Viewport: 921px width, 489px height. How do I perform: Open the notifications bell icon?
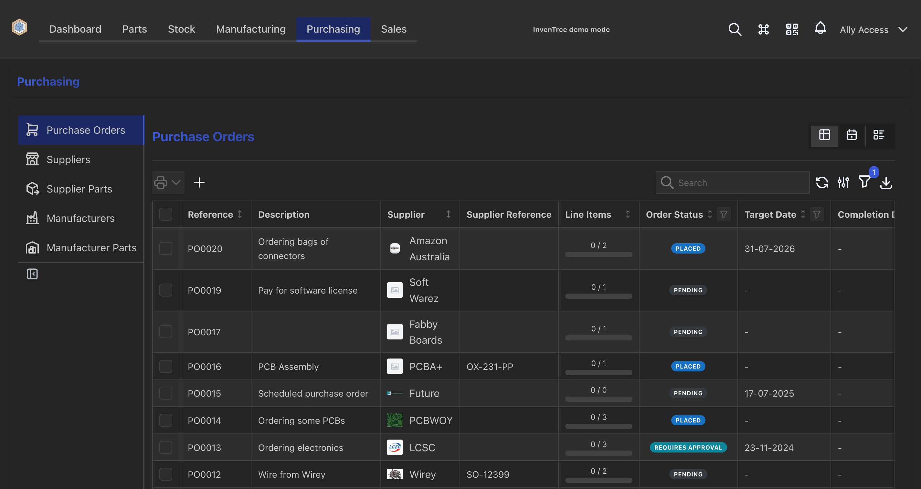[x=820, y=28]
